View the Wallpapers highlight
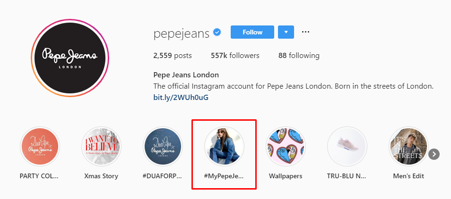451x199 pixels. coord(286,146)
